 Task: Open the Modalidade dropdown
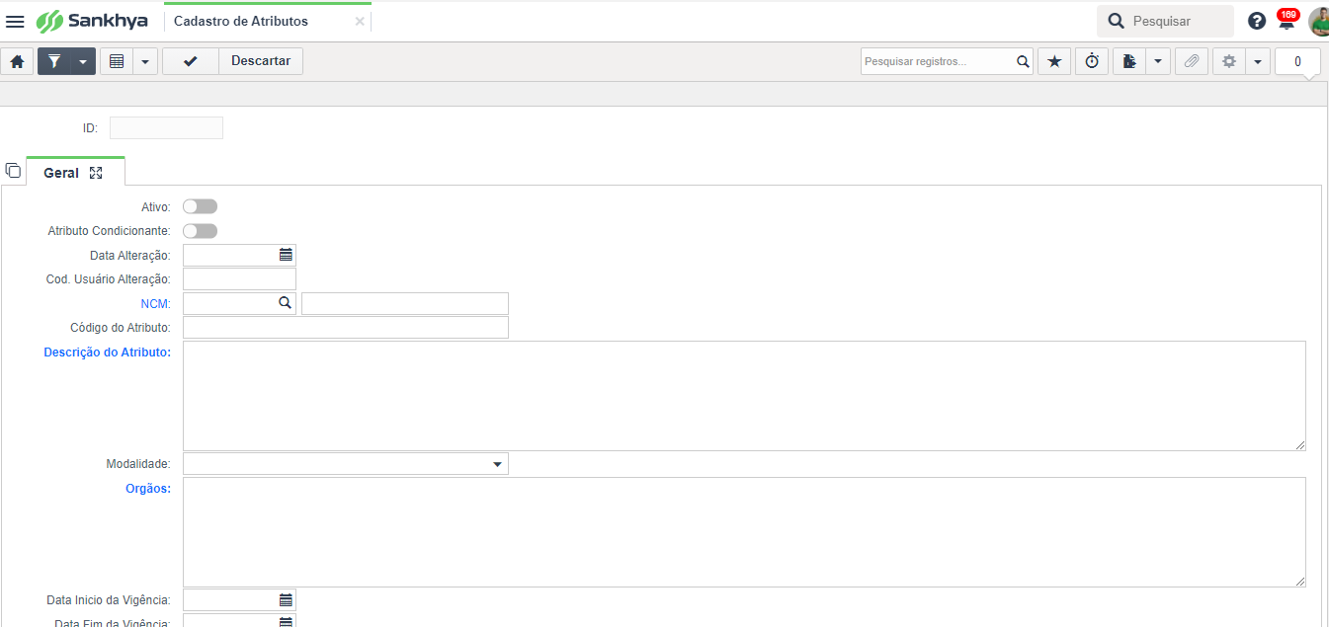(x=346, y=464)
